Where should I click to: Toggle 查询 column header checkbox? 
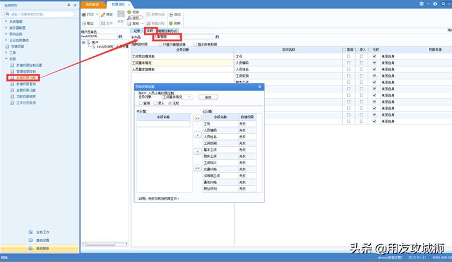(x=343, y=50)
